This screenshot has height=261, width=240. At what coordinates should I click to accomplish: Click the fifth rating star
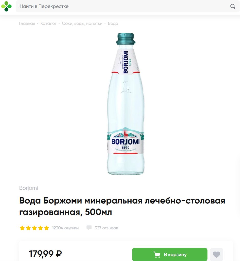point(47,228)
